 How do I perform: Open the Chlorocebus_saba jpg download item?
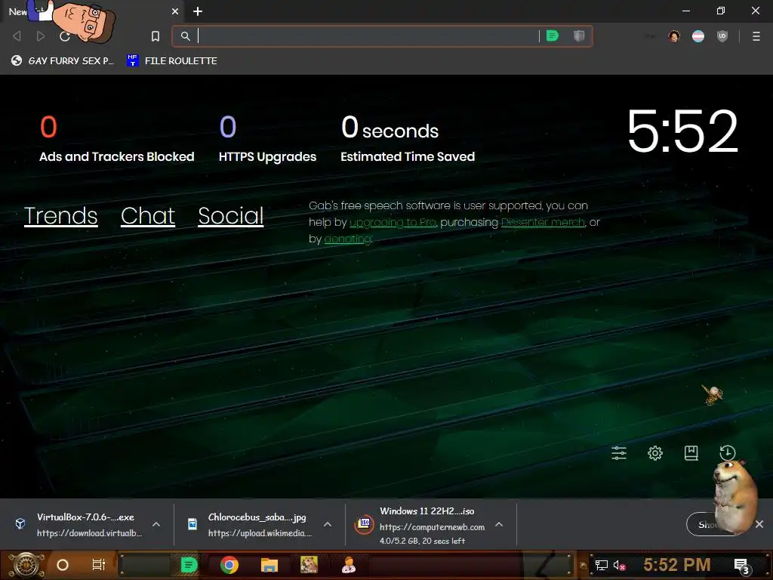[251, 524]
